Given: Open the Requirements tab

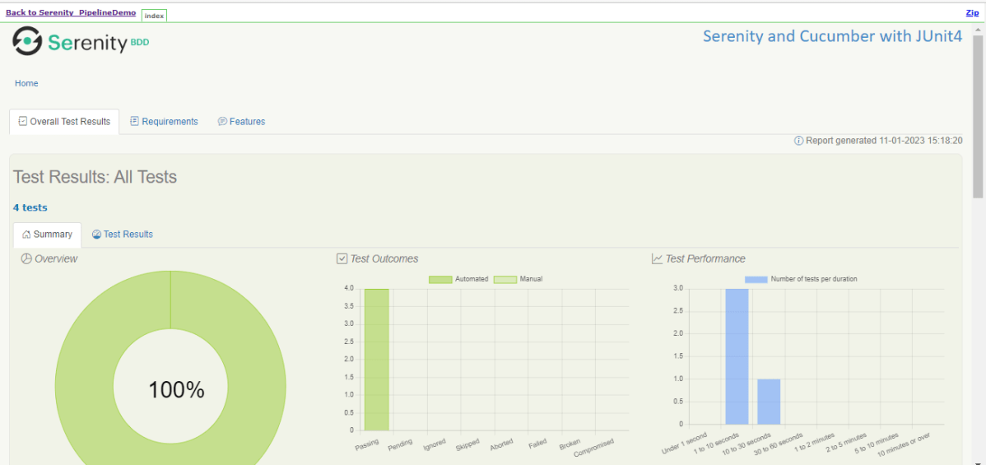Looking at the screenshot, I should 170,122.
